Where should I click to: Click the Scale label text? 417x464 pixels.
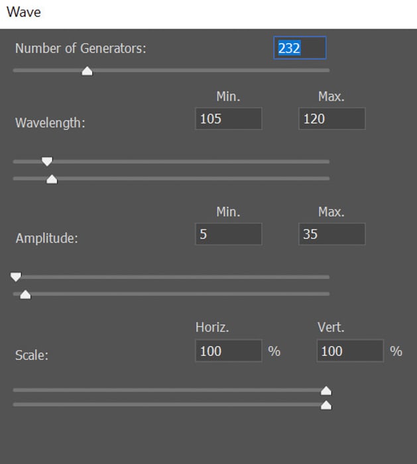(x=32, y=355)
